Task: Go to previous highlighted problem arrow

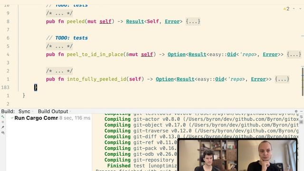Action: click(x=294, y=9)
